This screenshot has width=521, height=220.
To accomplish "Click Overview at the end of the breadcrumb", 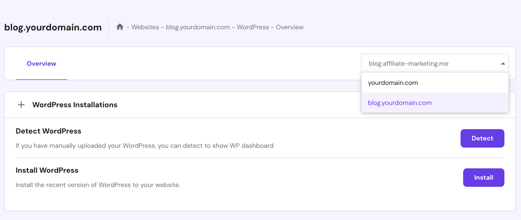I will [289, 27].
